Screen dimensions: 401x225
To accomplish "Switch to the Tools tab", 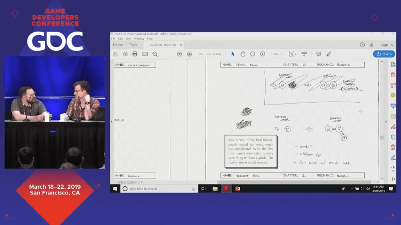I will [x=133, y=45].
